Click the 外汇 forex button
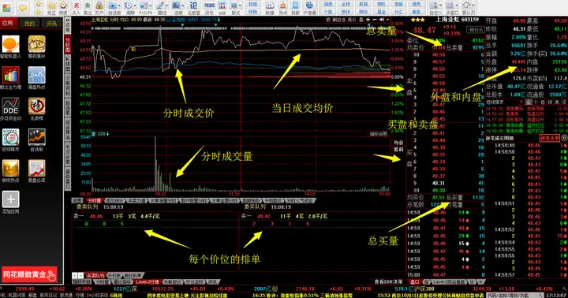Viewport: 568px width, 298px height. point(398,12)
